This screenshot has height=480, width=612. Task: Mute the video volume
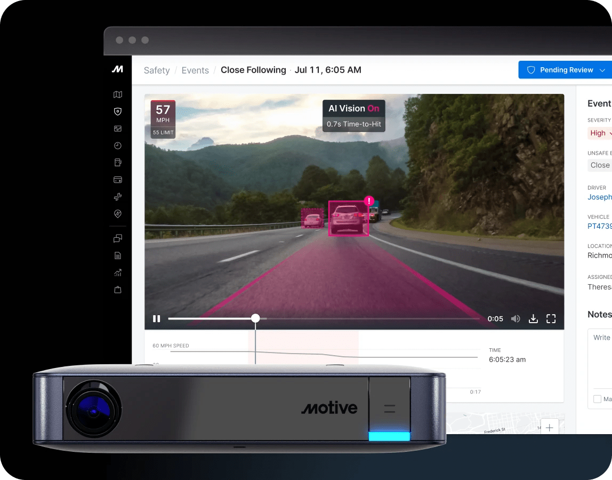pyautogui.click(x=515, y=318)
